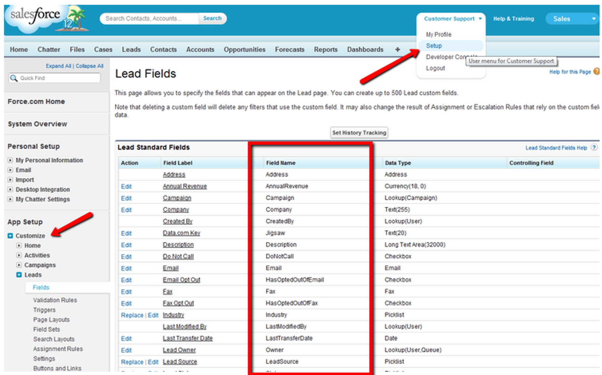
Task: Click the Collapse All link
Action: point(89,66)
